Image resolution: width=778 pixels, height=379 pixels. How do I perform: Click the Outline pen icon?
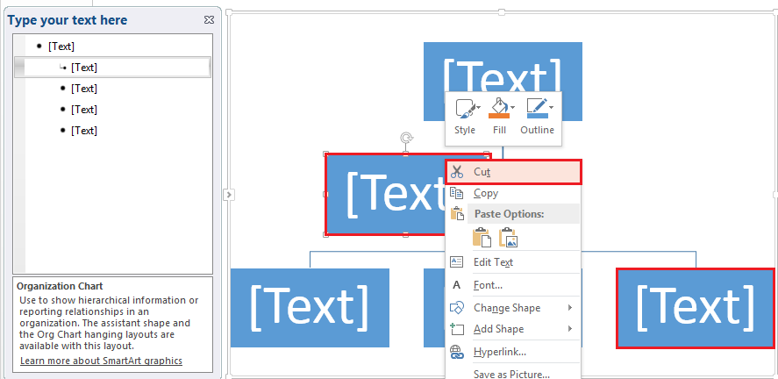[x=537, y=108]
